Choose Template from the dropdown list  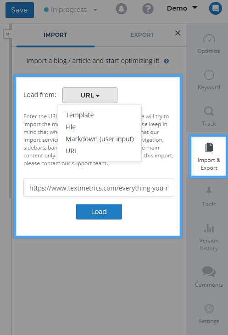point(79,115)
